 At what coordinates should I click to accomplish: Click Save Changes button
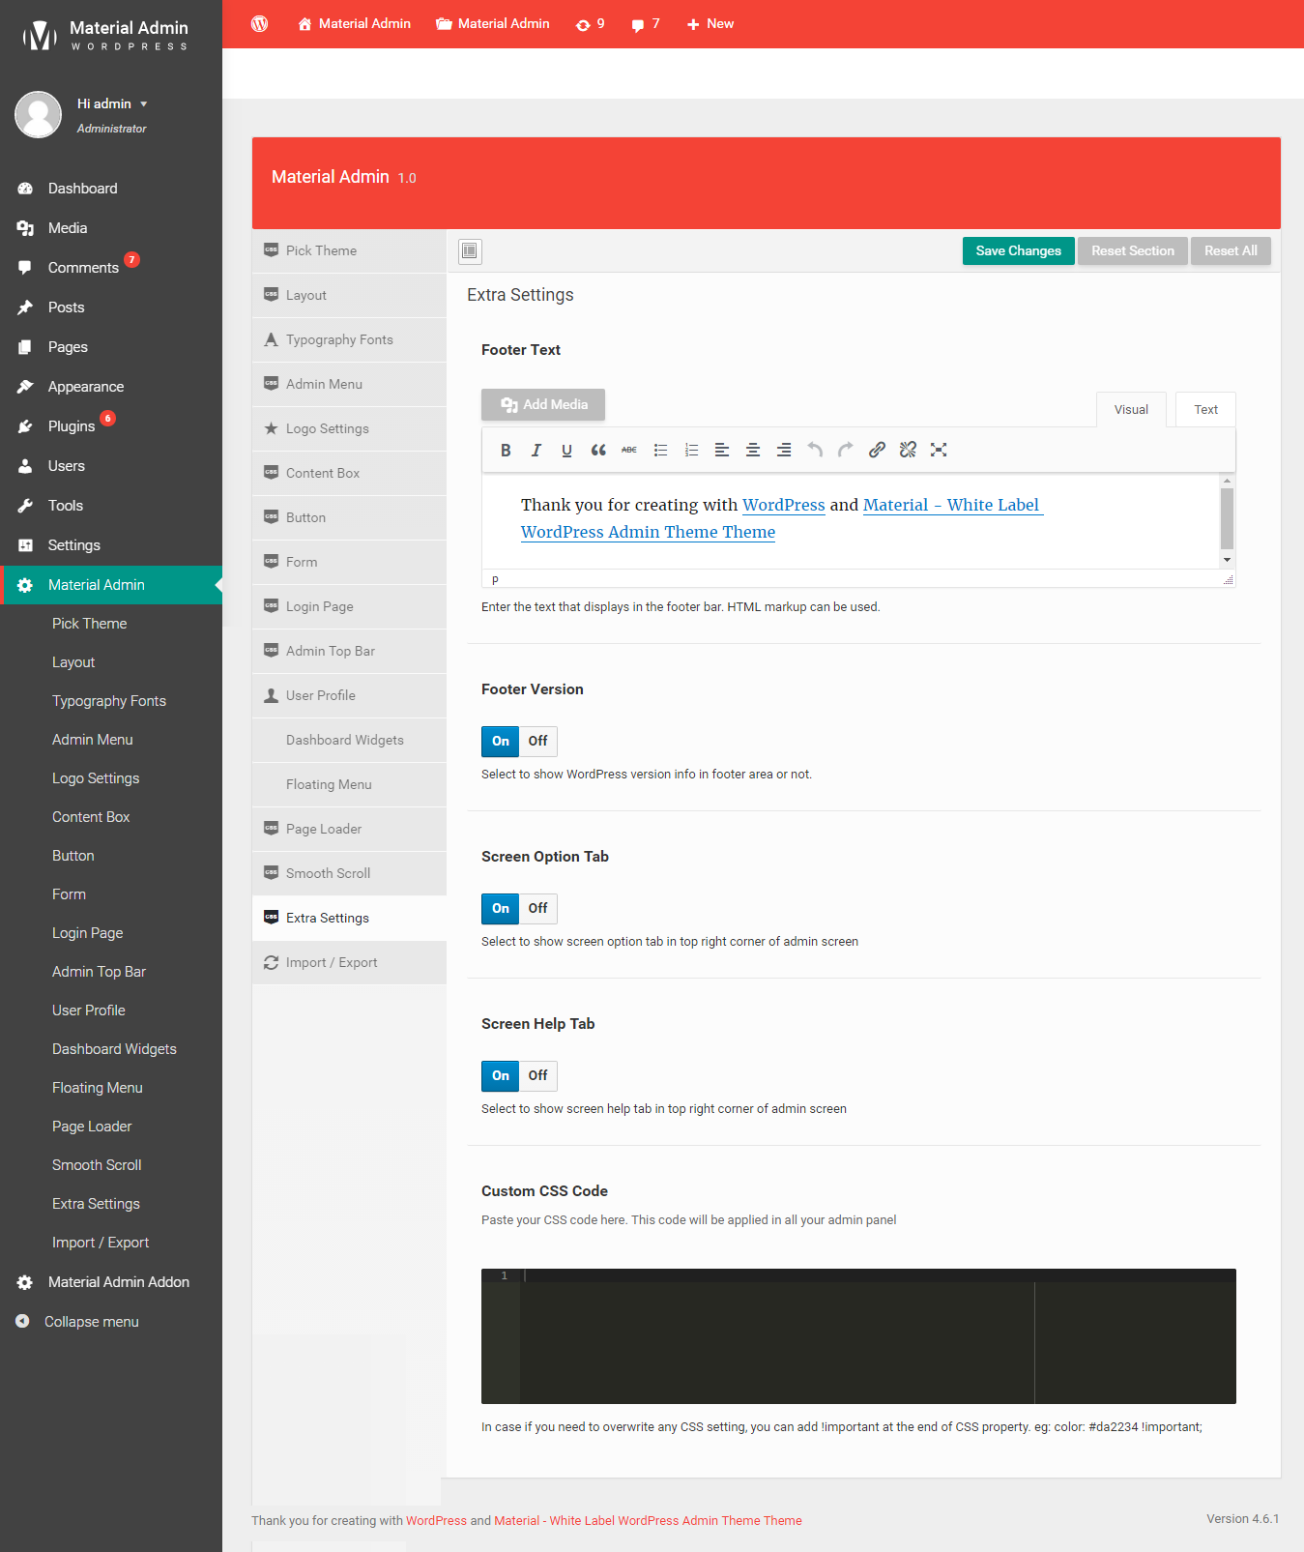pos(1018,251)
